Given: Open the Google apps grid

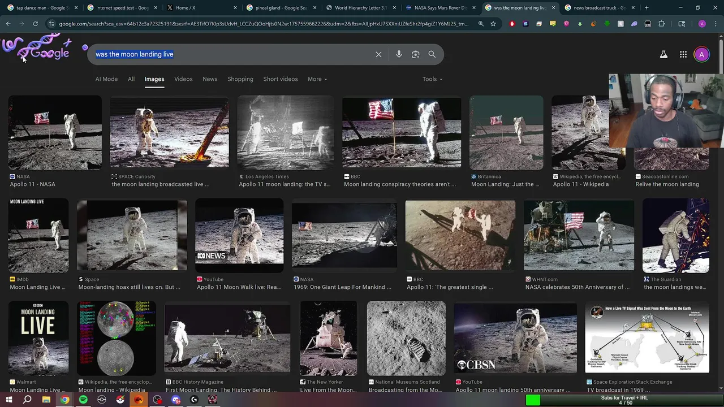Looking at the screenshot, I should click(683, 54).
